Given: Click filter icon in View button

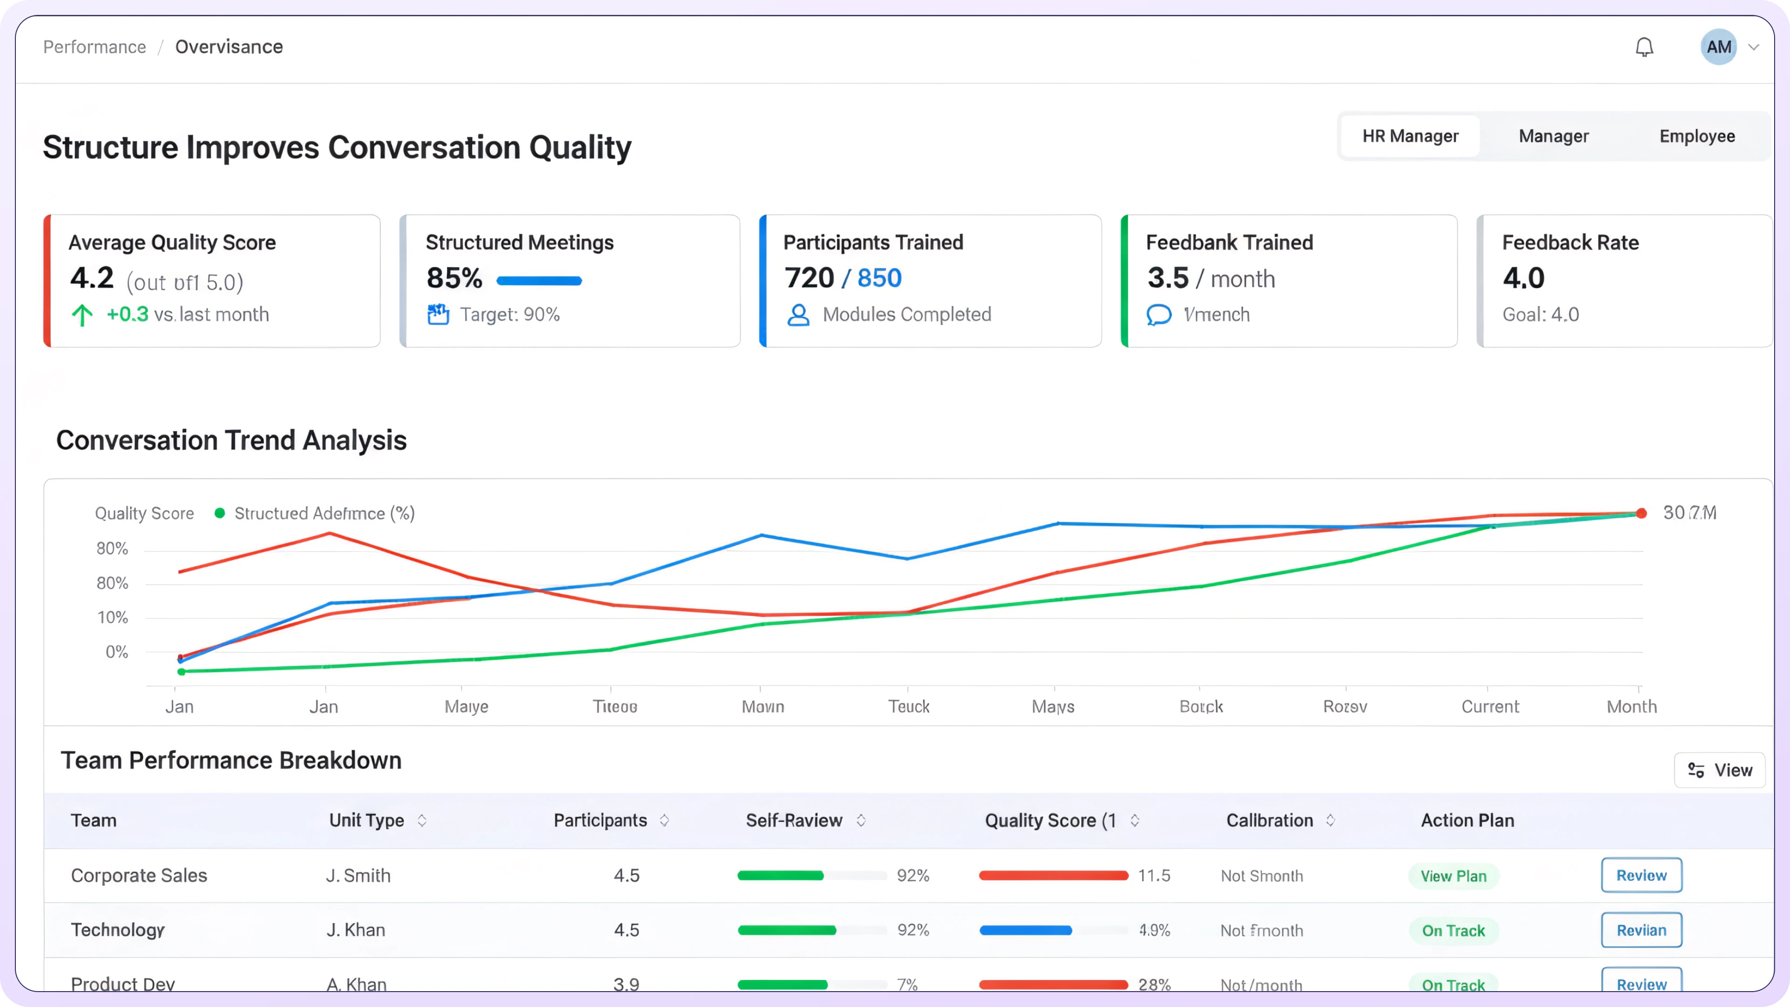Looking at the screenshot, I should point(1696,770).
